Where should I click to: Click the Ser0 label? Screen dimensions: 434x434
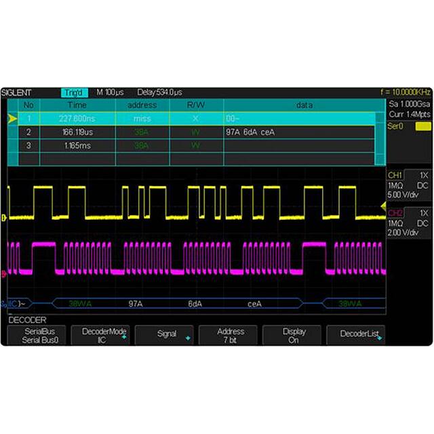395,127
